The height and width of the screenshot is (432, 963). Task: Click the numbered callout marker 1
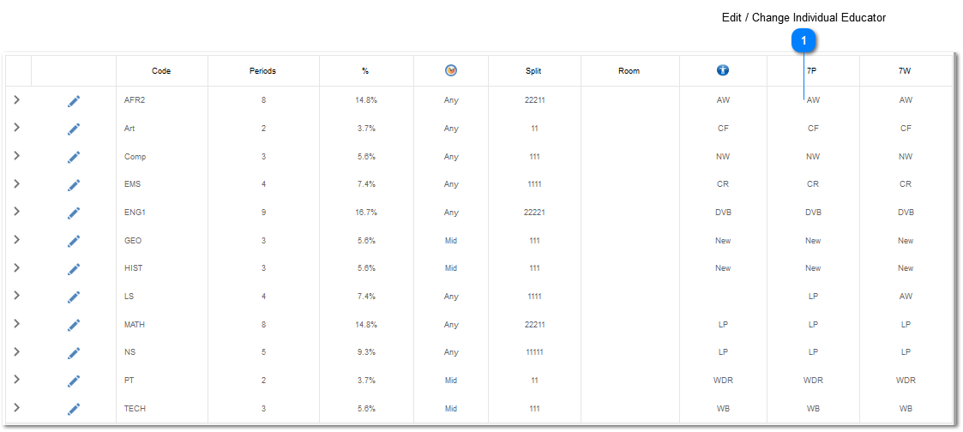coord(804,41)
